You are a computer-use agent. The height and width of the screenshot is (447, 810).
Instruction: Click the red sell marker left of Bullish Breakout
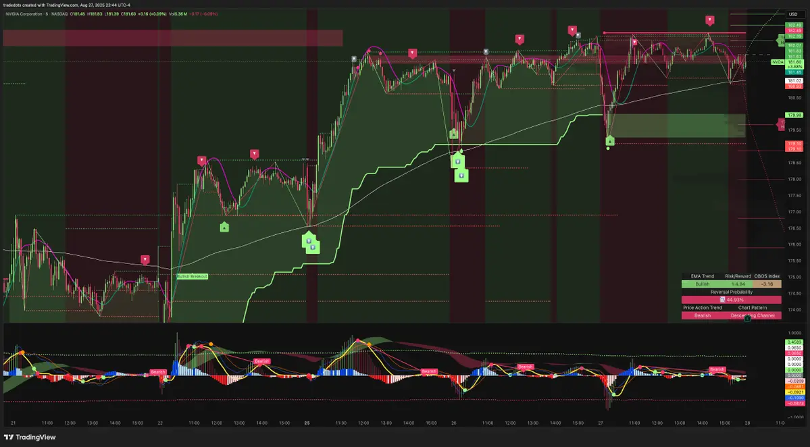pos(145,260)
